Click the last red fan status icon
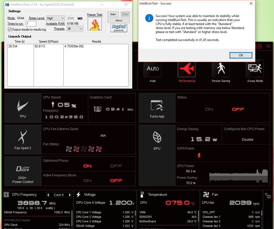Image resolution: width=274 pixels, height=229 pixels. [99, 149]
